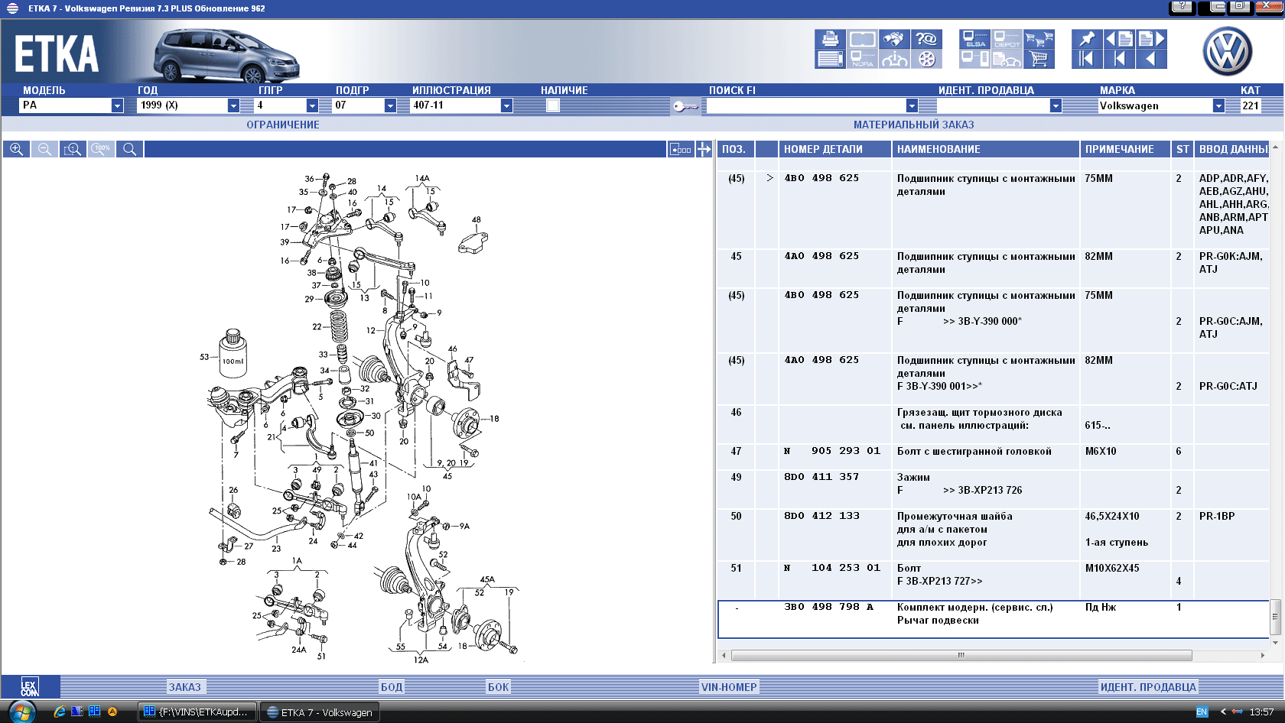The width and height of the screenshot is (1285, 723).
Task: Open the ПОДГР dropdown showing 07
Action: pos(364,105)
